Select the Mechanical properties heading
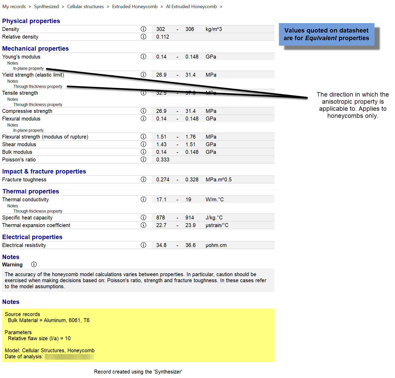Image resolution: width=395 pixels, height=378 pixels. click(35, 49)
